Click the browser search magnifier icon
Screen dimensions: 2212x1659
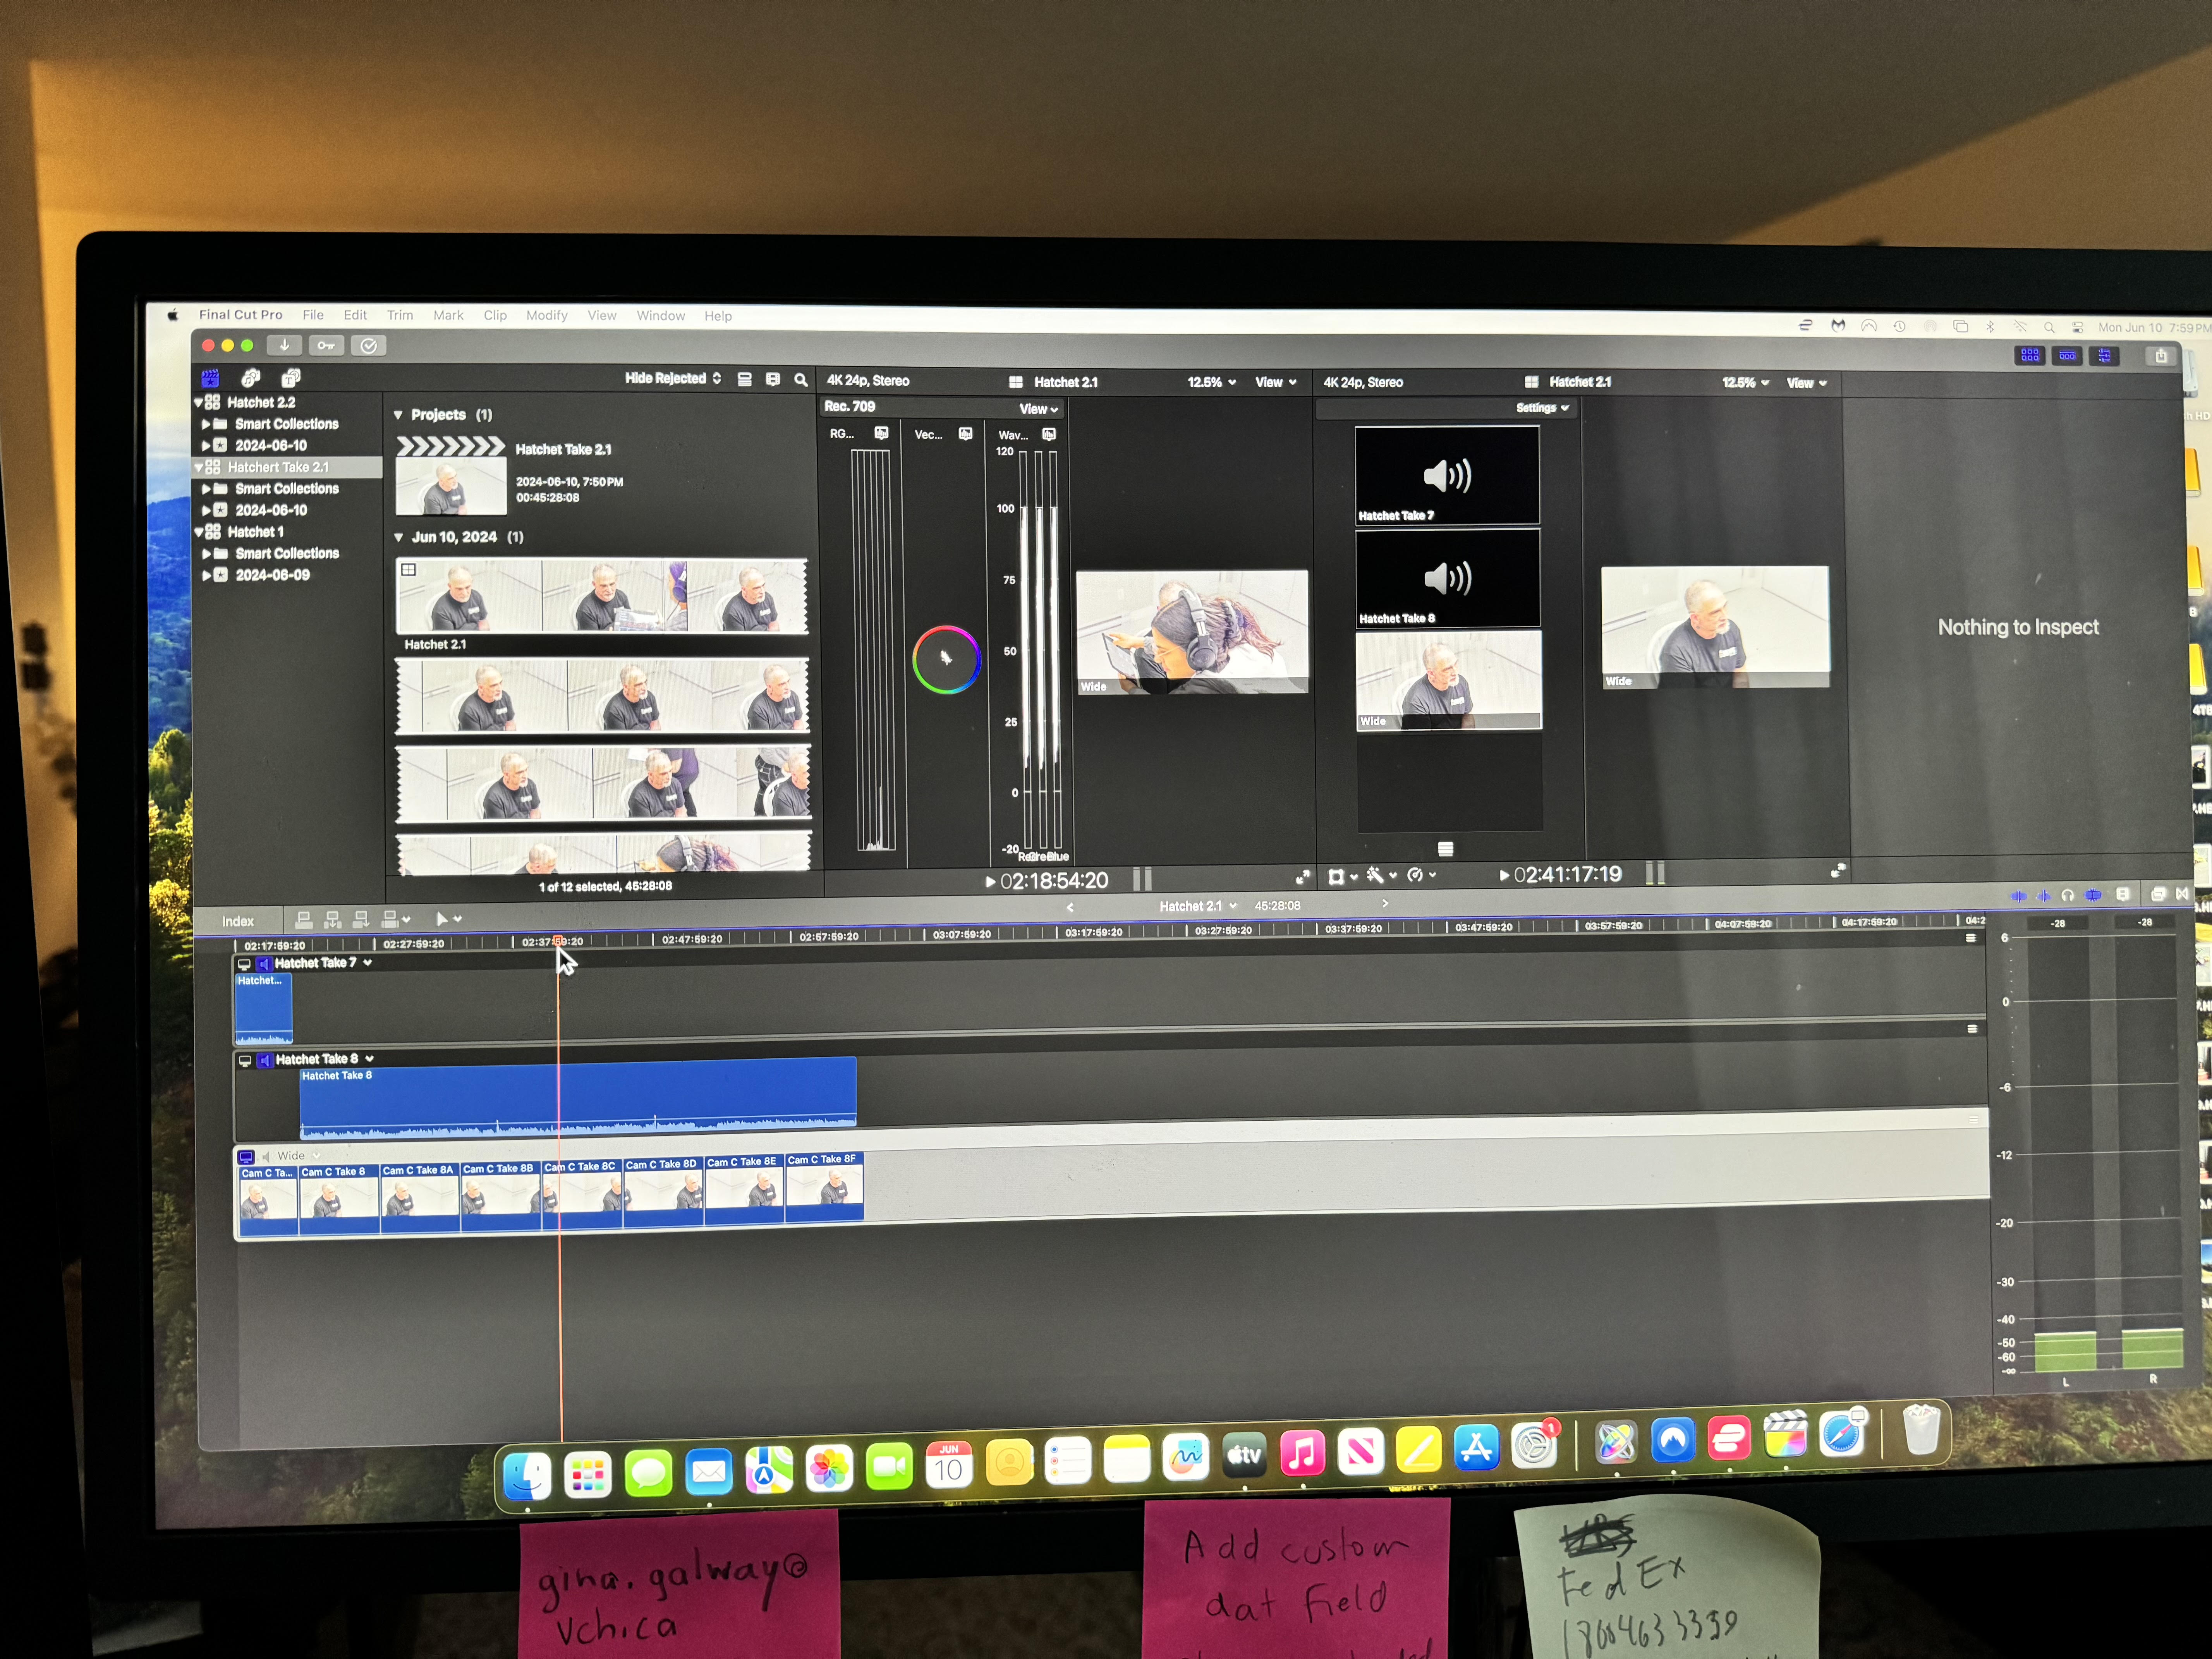coord(801,380)
